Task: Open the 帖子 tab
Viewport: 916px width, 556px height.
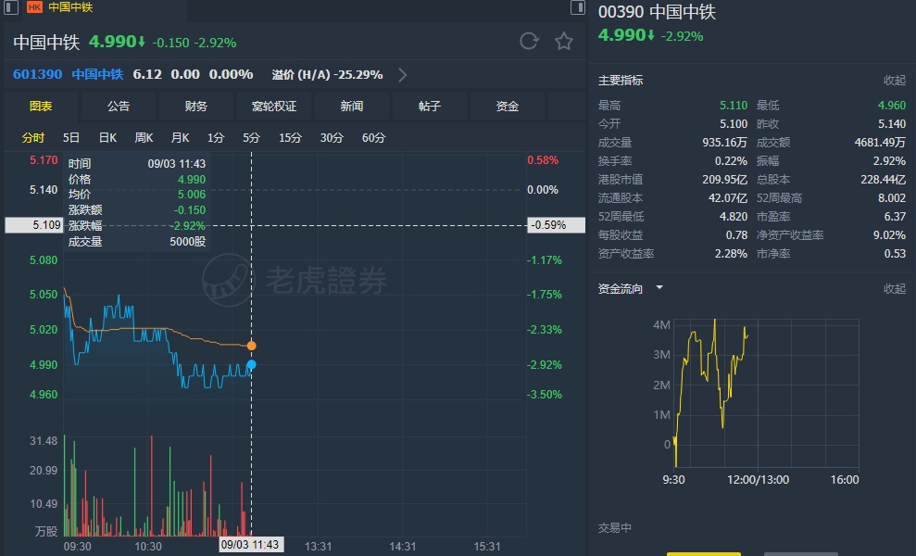Action: click(x=430, y=107)
